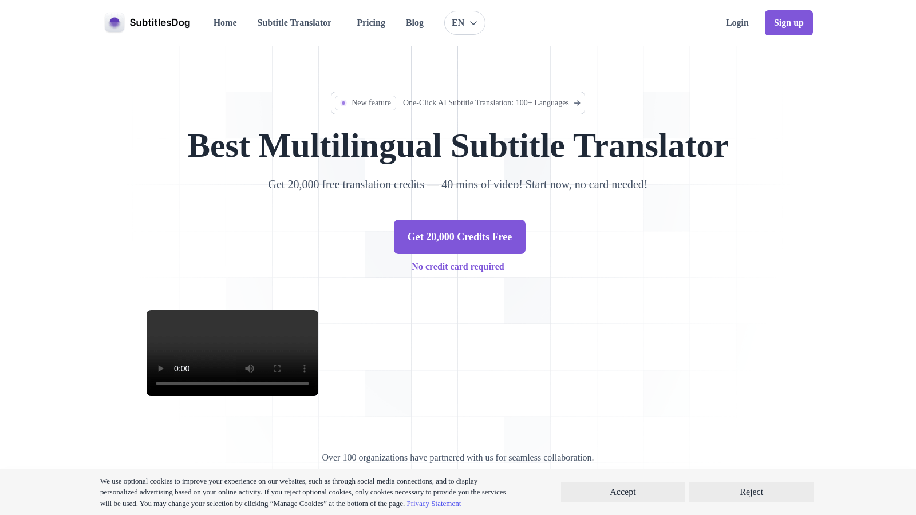Viewport: 916px width, 515px height.
Task: Open One-Click AI Subtitle Translation announcement
Action: pyautogui.click(x=486, y=103)
